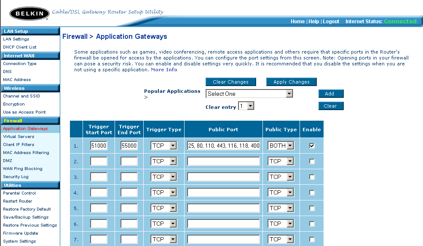Click the Add button
The image size is (423, 246).
click(331, 94)
